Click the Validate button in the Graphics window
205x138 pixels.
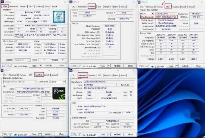48,134
